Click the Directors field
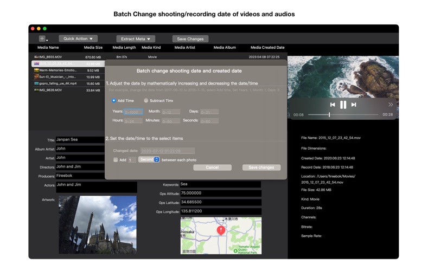434x271 pixels. (80, 167)
